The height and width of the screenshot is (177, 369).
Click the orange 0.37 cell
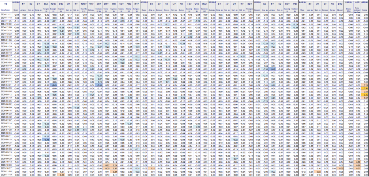click(x=115, y=168)
